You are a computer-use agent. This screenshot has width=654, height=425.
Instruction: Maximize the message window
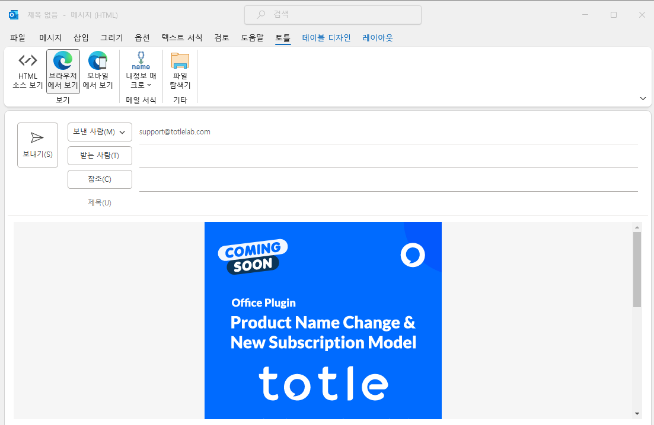[x=614, y=15]
